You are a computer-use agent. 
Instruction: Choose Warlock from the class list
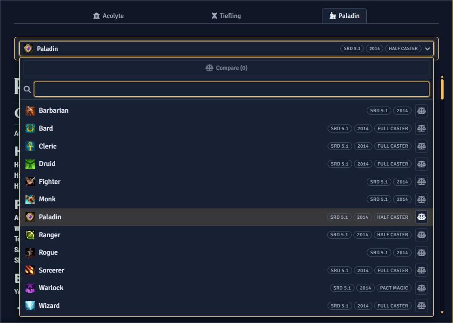coord(226,288)
